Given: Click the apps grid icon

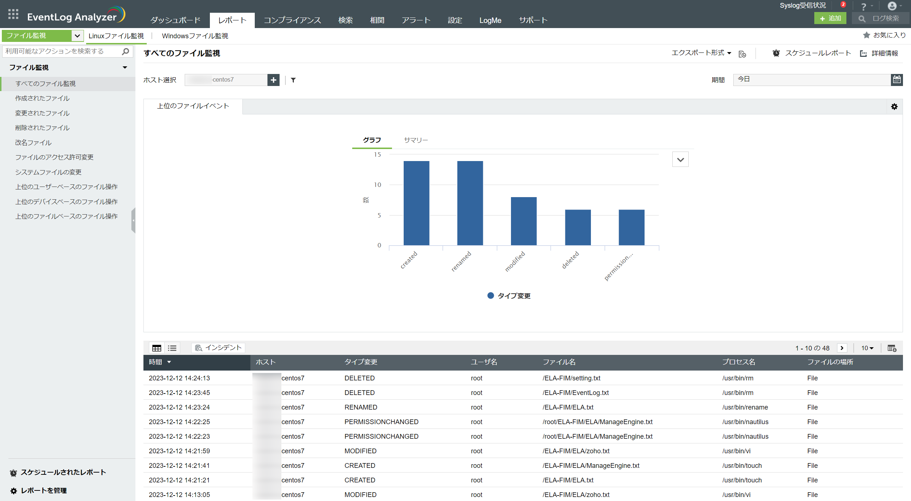Looking at the screenshot, I should [x=13, y=14].
